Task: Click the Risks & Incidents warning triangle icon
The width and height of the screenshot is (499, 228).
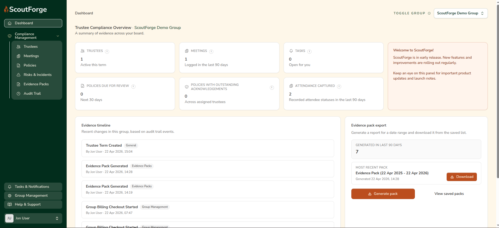Action: tap(18, 75)
